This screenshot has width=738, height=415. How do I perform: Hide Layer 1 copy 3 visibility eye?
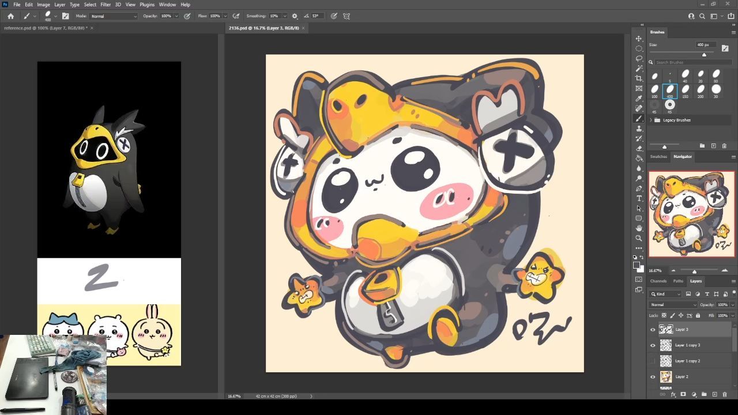tap(653, 345)
